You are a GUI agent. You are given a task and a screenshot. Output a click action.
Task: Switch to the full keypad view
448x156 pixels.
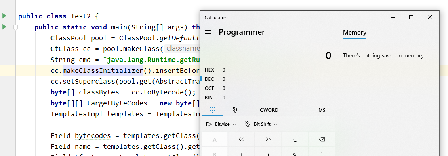pos(212,110)
